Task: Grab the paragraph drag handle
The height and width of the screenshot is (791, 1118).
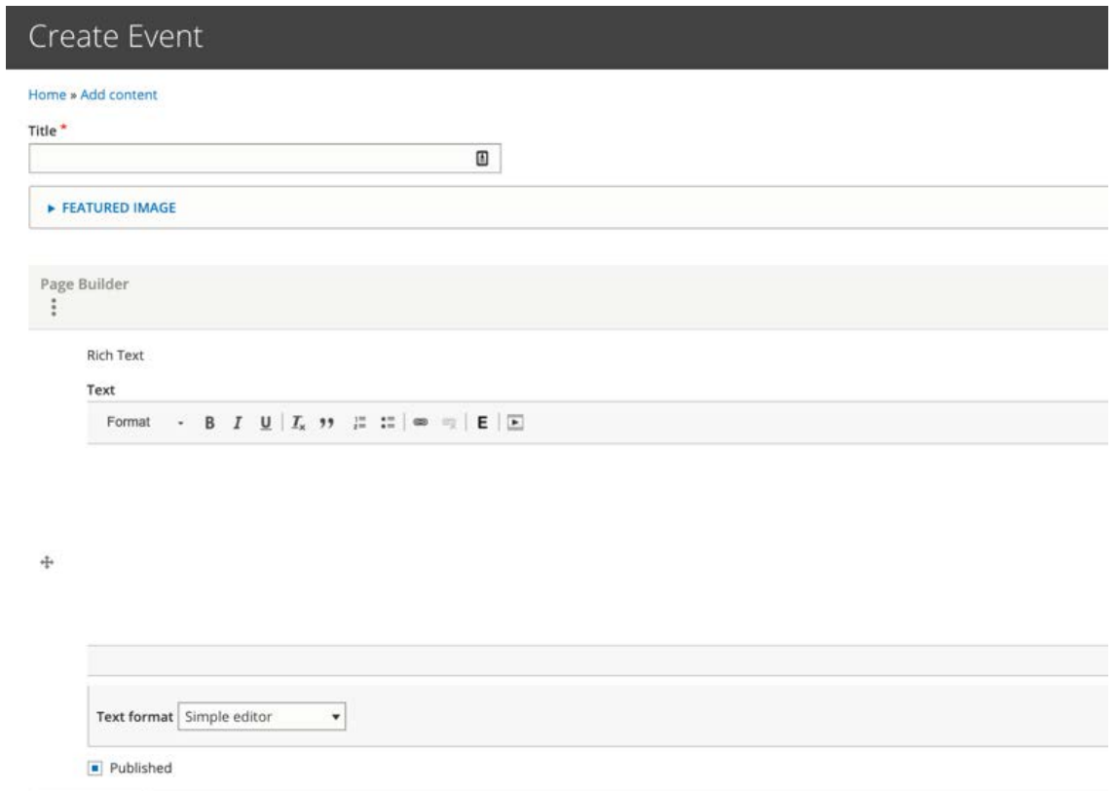Action: [x=44, y=563]
